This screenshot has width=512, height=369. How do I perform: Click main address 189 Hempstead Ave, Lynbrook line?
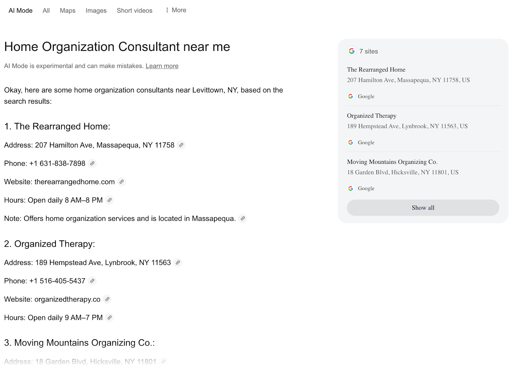(87, 262)
